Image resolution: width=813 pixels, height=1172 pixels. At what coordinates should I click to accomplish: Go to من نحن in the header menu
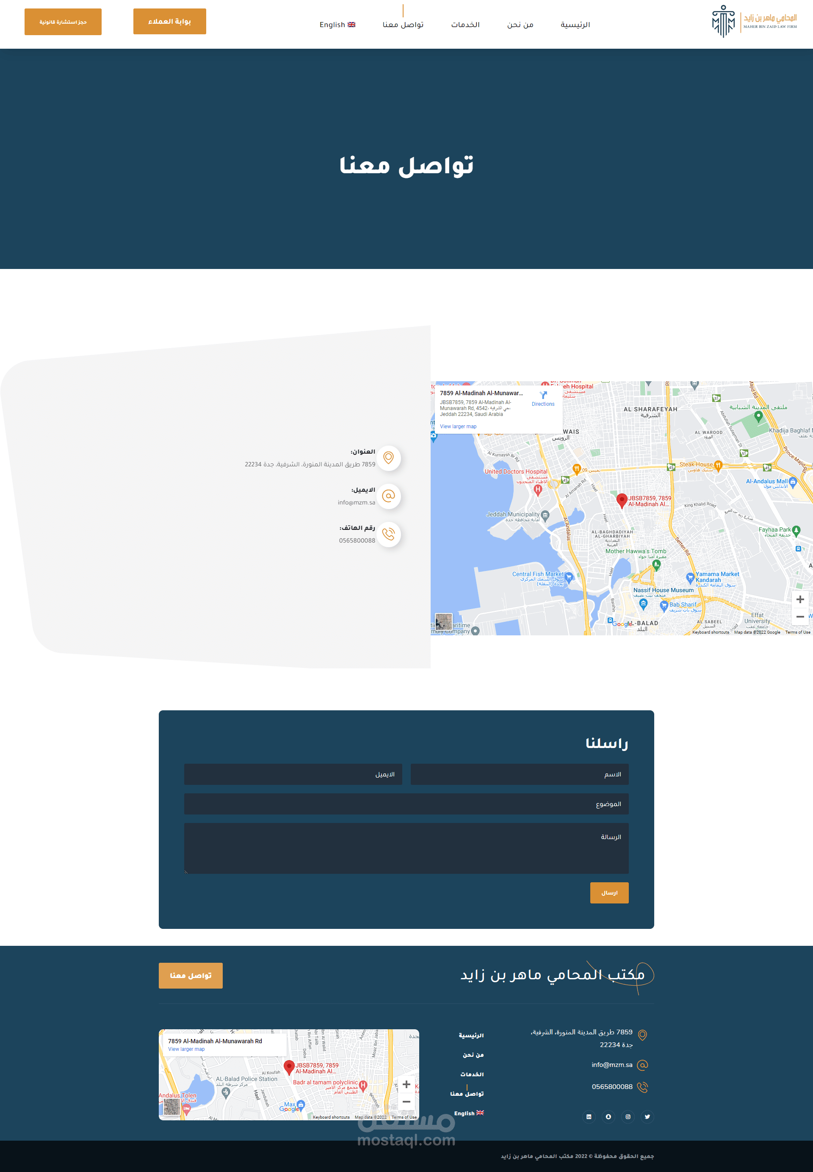pyautogui.click(x=520, y=25)
